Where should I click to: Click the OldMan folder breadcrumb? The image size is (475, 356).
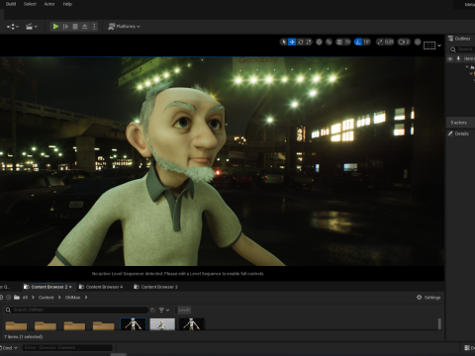pos(72,298)
